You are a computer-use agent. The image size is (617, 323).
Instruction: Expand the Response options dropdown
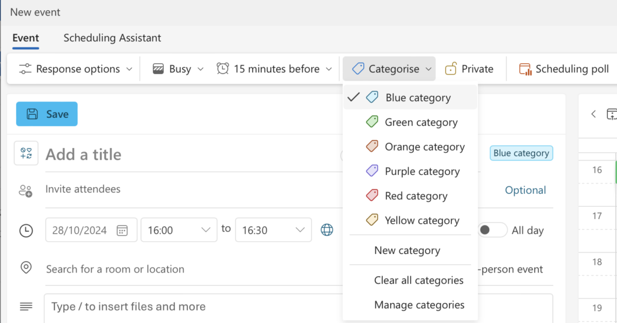[x=130, y=69]
